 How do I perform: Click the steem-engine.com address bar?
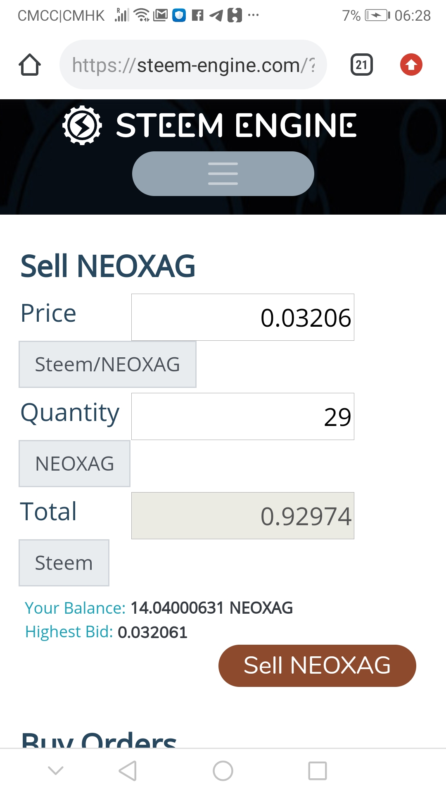pyautogui.click(x=193, y=65)
